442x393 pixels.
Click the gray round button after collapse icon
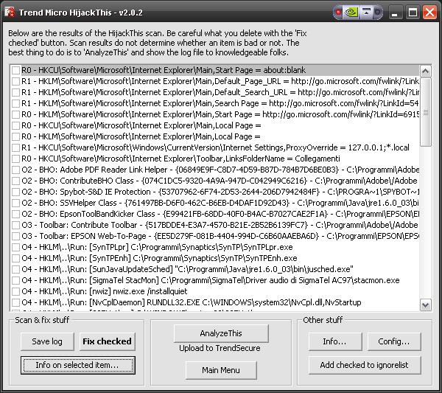[378, 13]
